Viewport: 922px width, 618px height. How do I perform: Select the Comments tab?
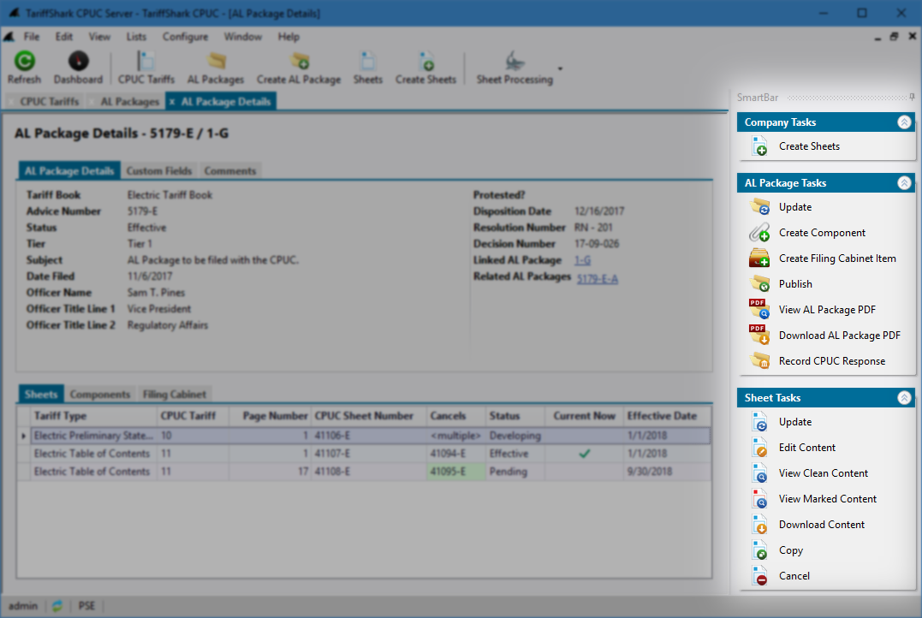pyautogui.click(x=230, y=171)
